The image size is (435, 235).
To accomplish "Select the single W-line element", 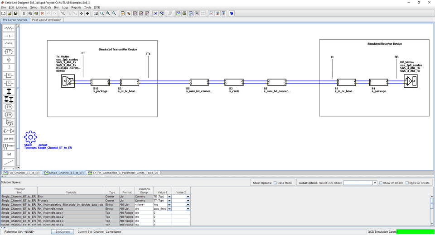I will click(x=9, y=107).
